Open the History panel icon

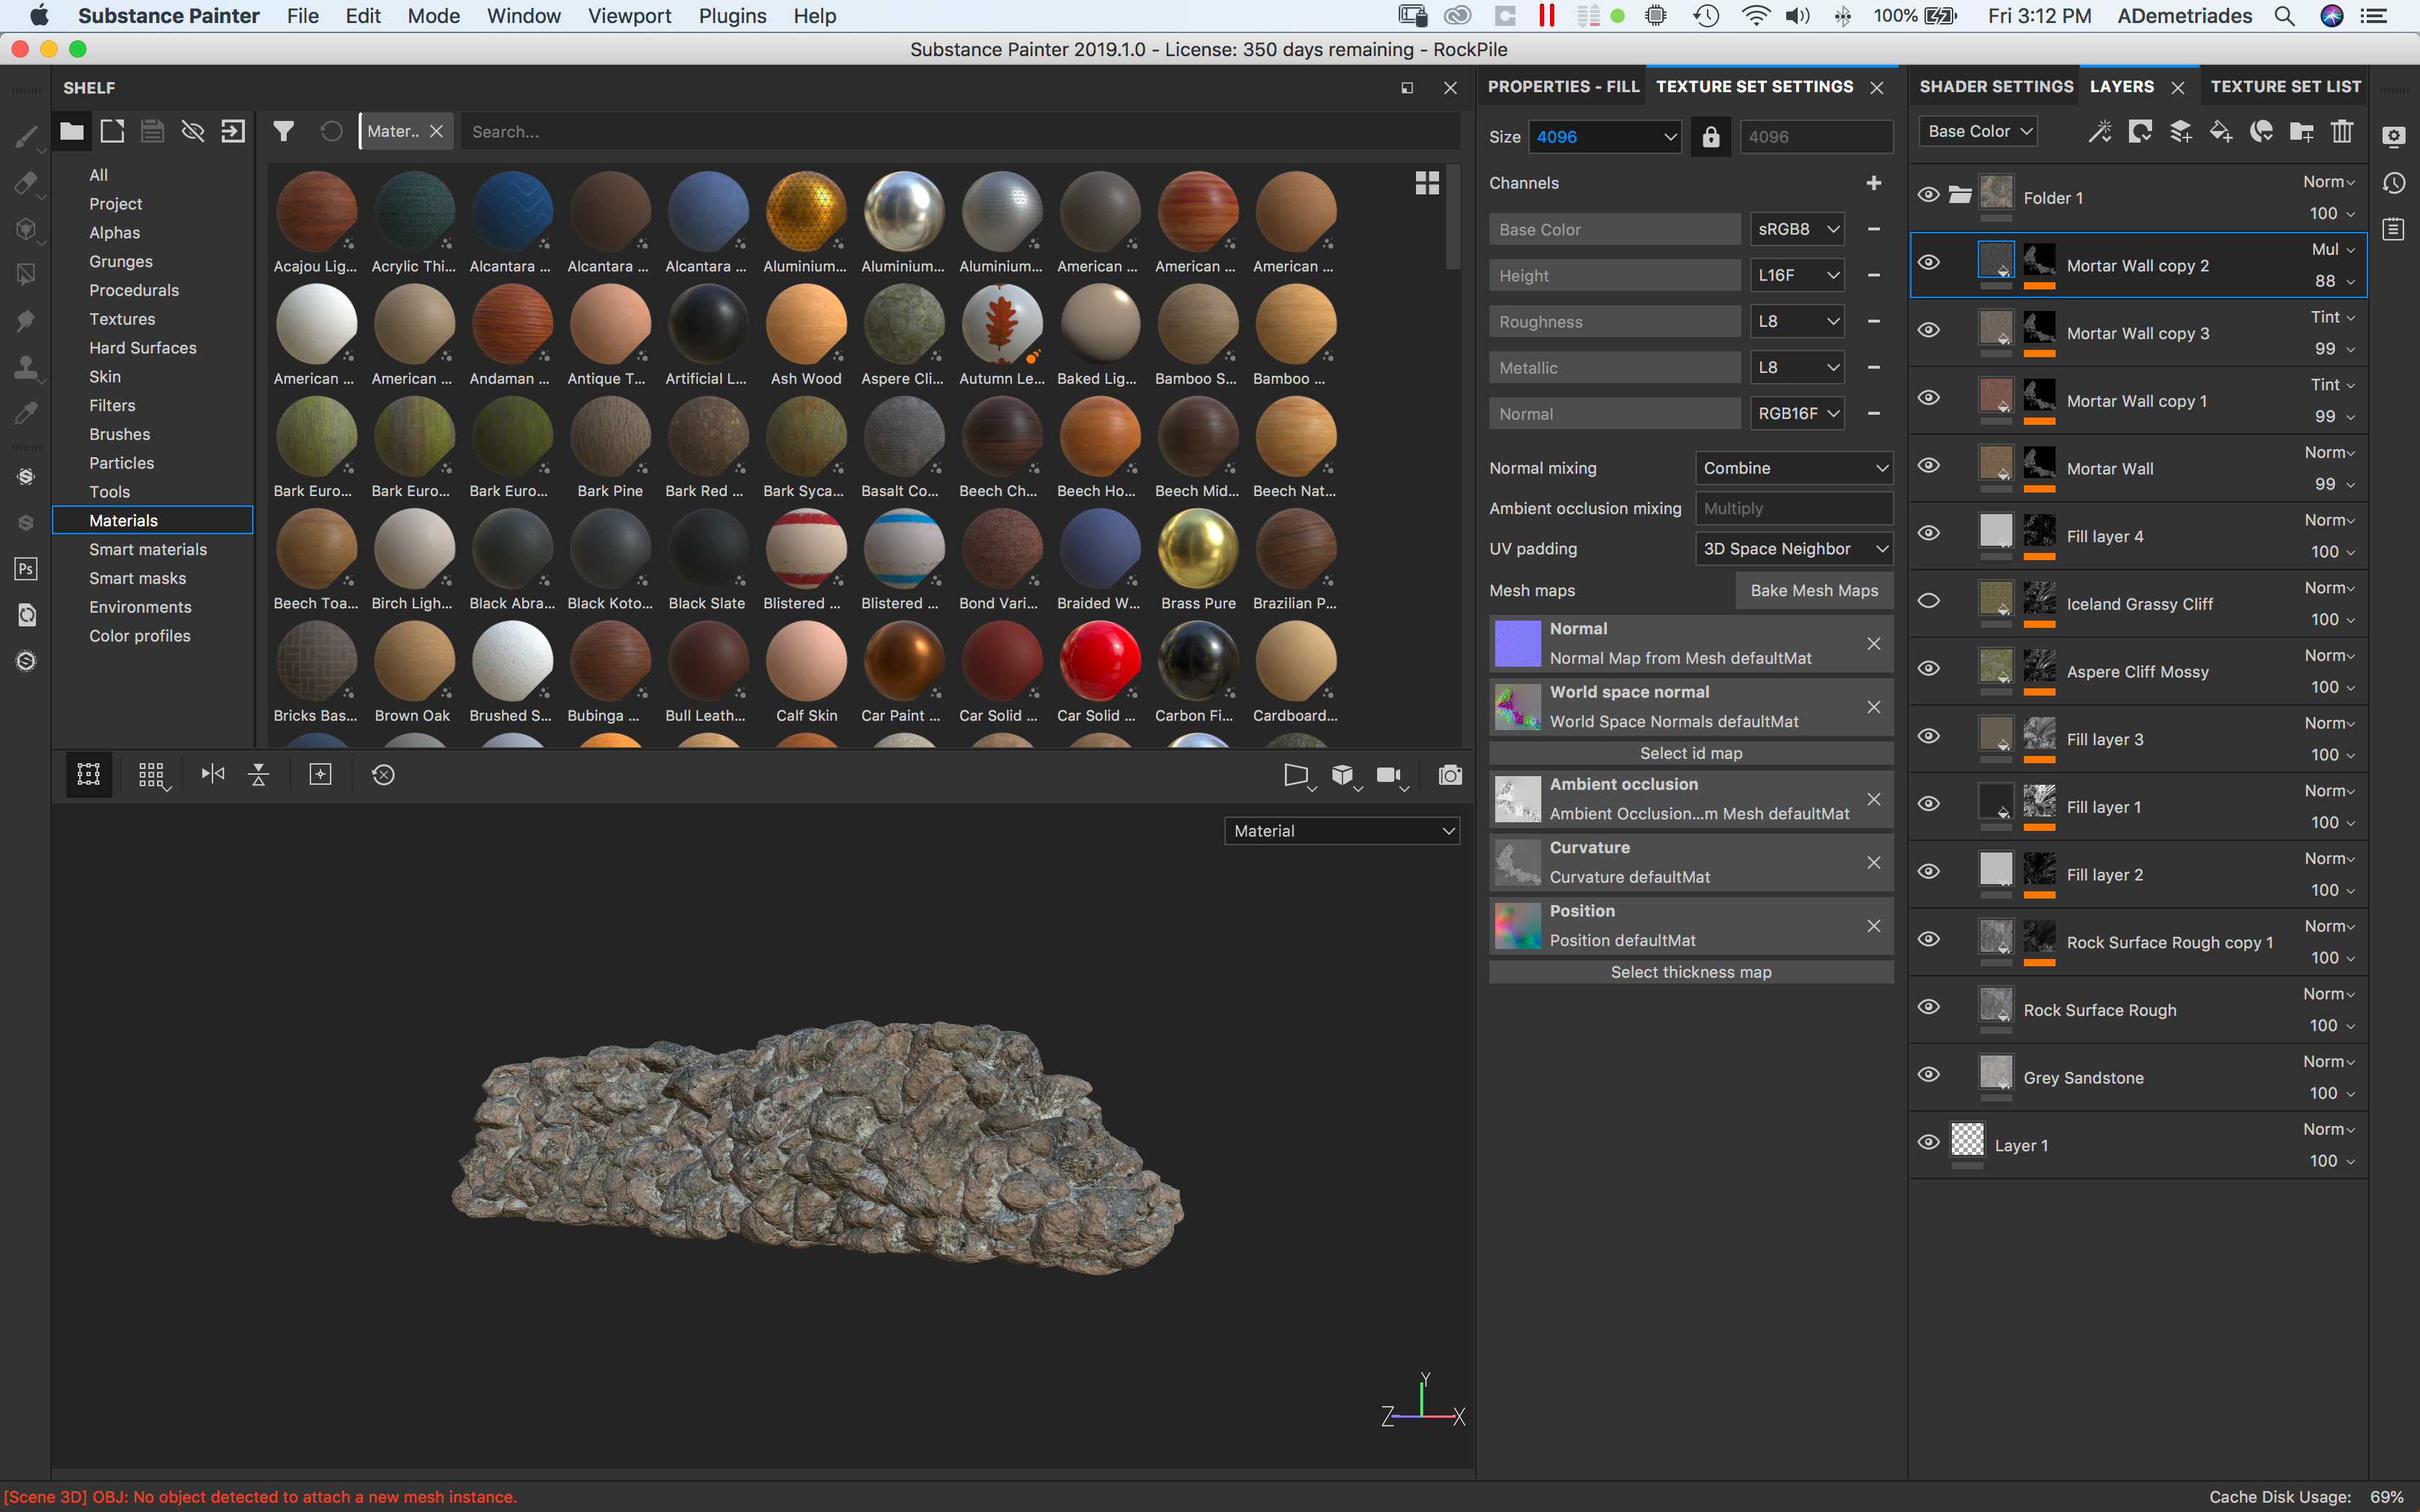point(2394,183)
